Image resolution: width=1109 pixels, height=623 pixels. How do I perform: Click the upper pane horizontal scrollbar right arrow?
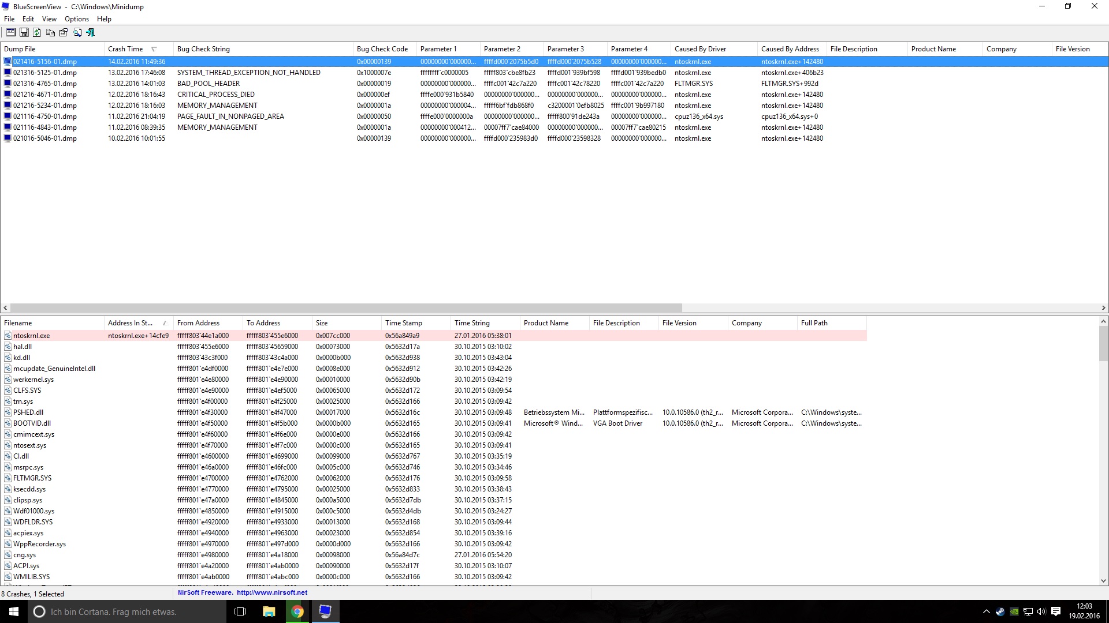1103,308
